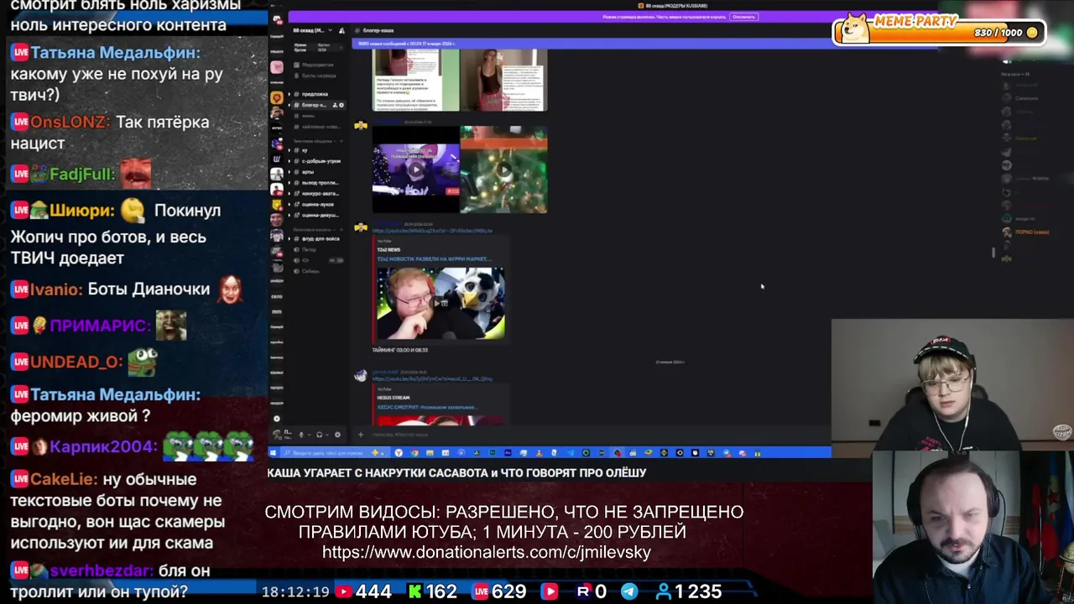Open the right girl photo attachment

504,80
